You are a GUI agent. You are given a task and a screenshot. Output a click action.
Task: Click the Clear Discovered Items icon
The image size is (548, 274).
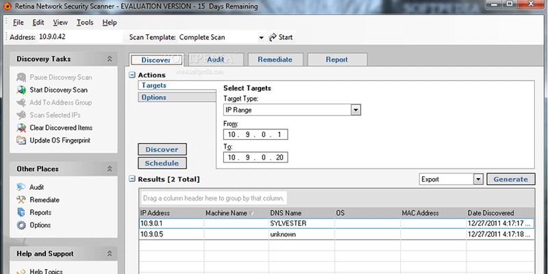click(21, 127)
